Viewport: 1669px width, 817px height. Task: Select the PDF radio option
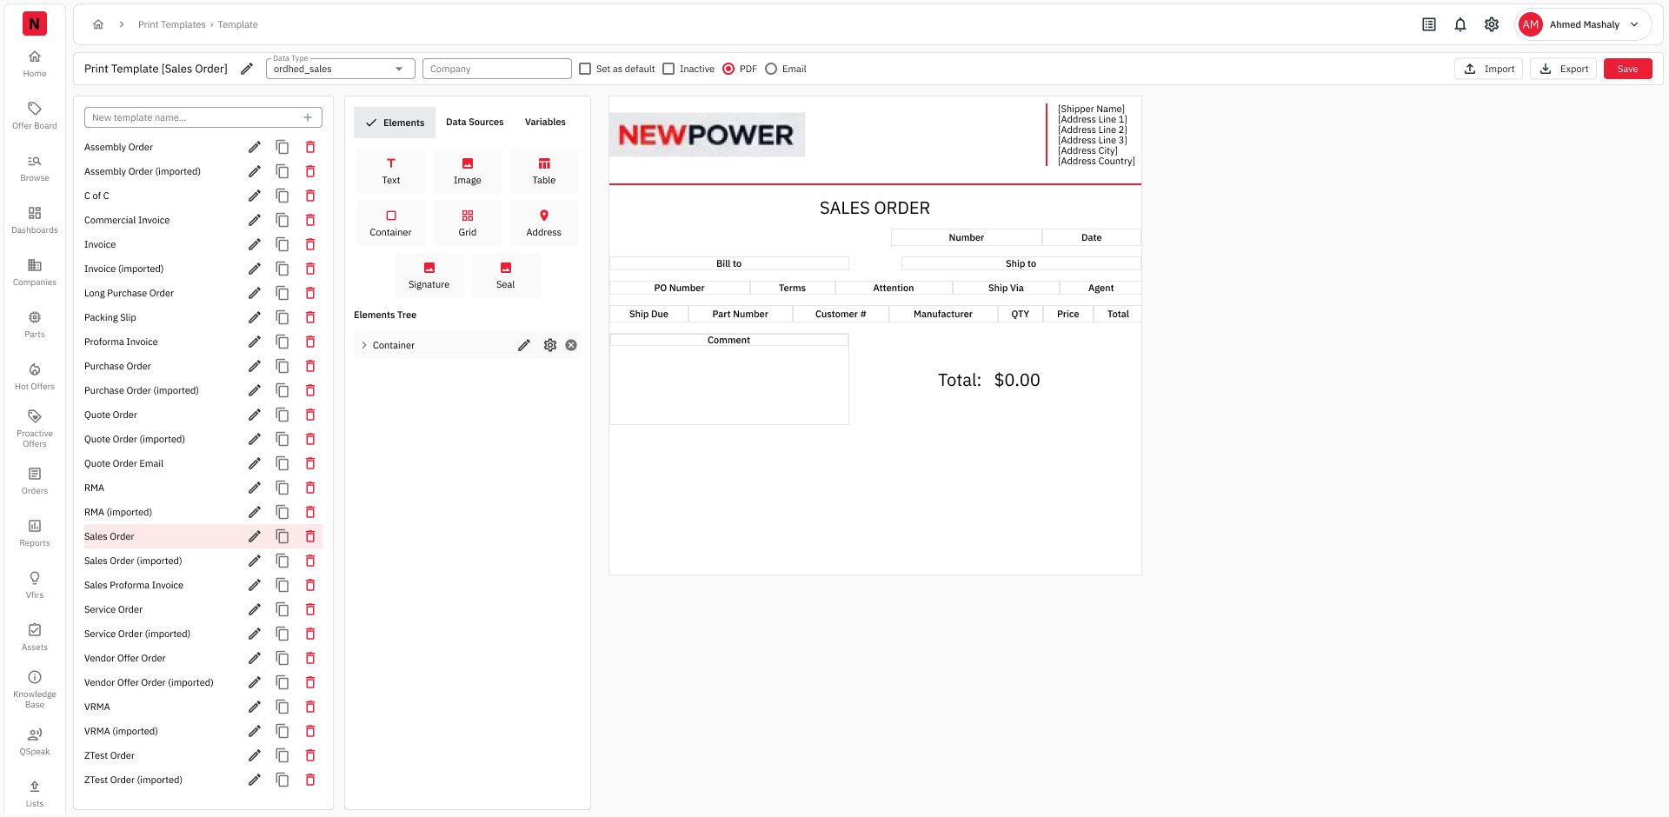pyautogui.click(x=728, y=69)
